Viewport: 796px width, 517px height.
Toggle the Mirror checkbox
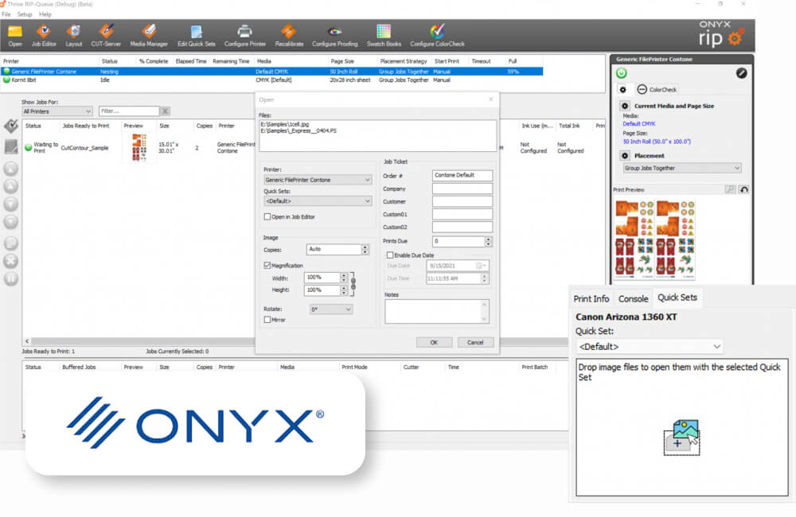pos(267,320)
